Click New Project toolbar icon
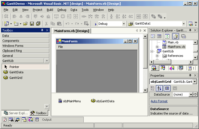This screenshot has width=199, height=129. [6, 24]
